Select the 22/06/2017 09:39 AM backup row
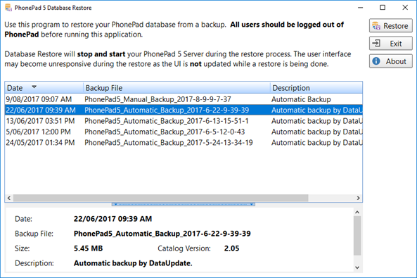 coord(184,110)
